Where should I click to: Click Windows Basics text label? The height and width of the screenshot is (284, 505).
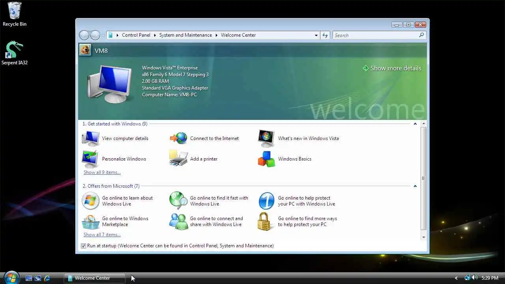tap(295, 159)
